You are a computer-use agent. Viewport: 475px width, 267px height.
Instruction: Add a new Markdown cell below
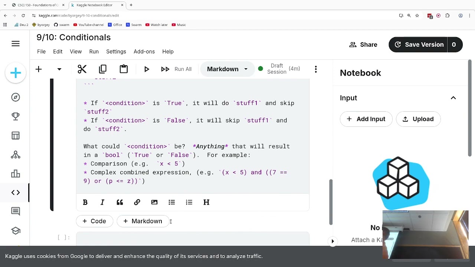tap(142, 221)
